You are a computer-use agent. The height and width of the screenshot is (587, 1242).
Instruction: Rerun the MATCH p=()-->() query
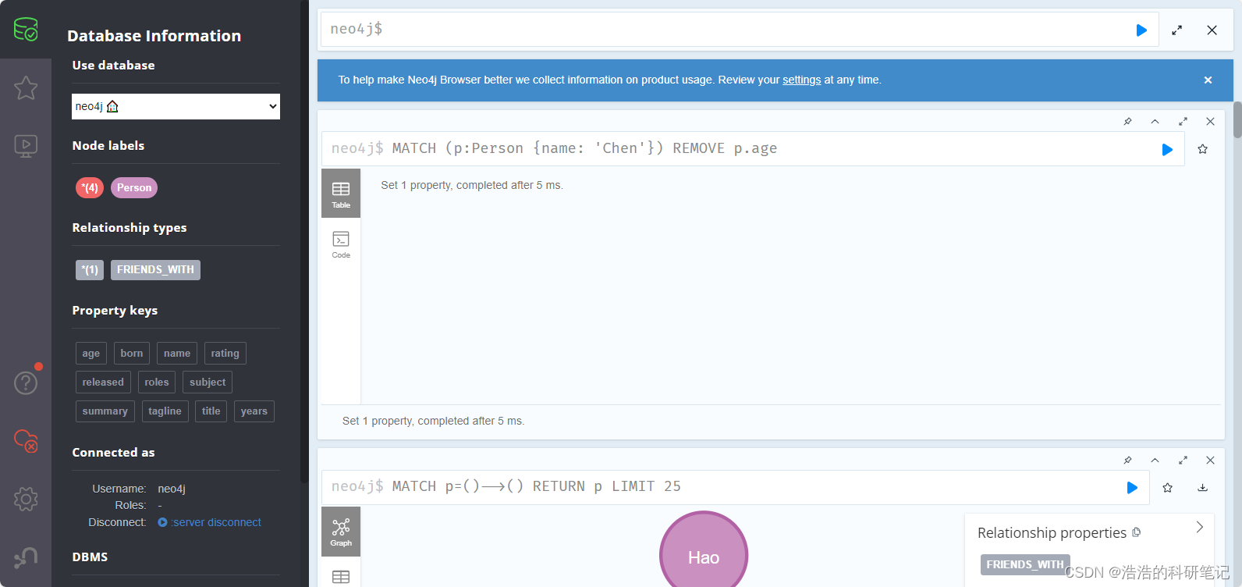pos(1132,488)
